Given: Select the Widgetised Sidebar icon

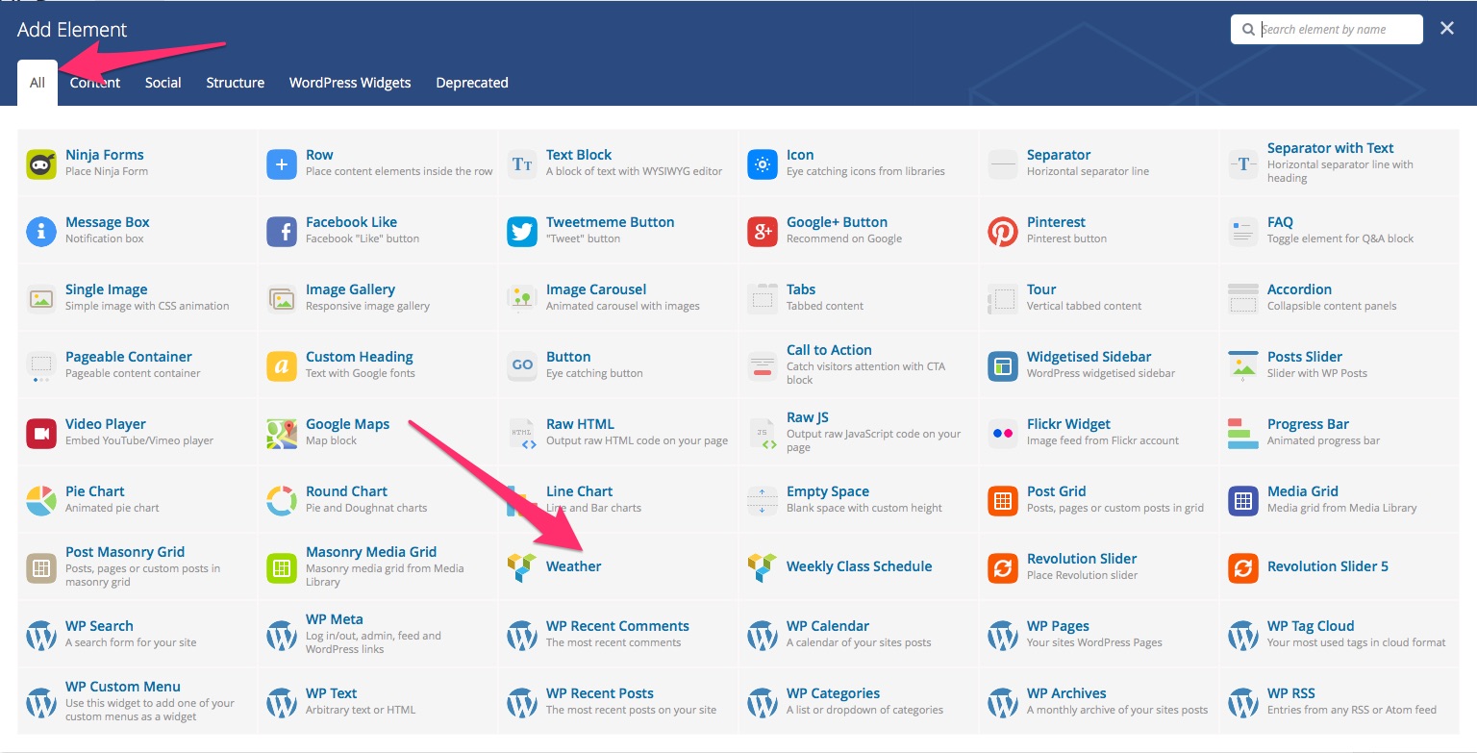Looking at the screenshot, I should 1003,366.
